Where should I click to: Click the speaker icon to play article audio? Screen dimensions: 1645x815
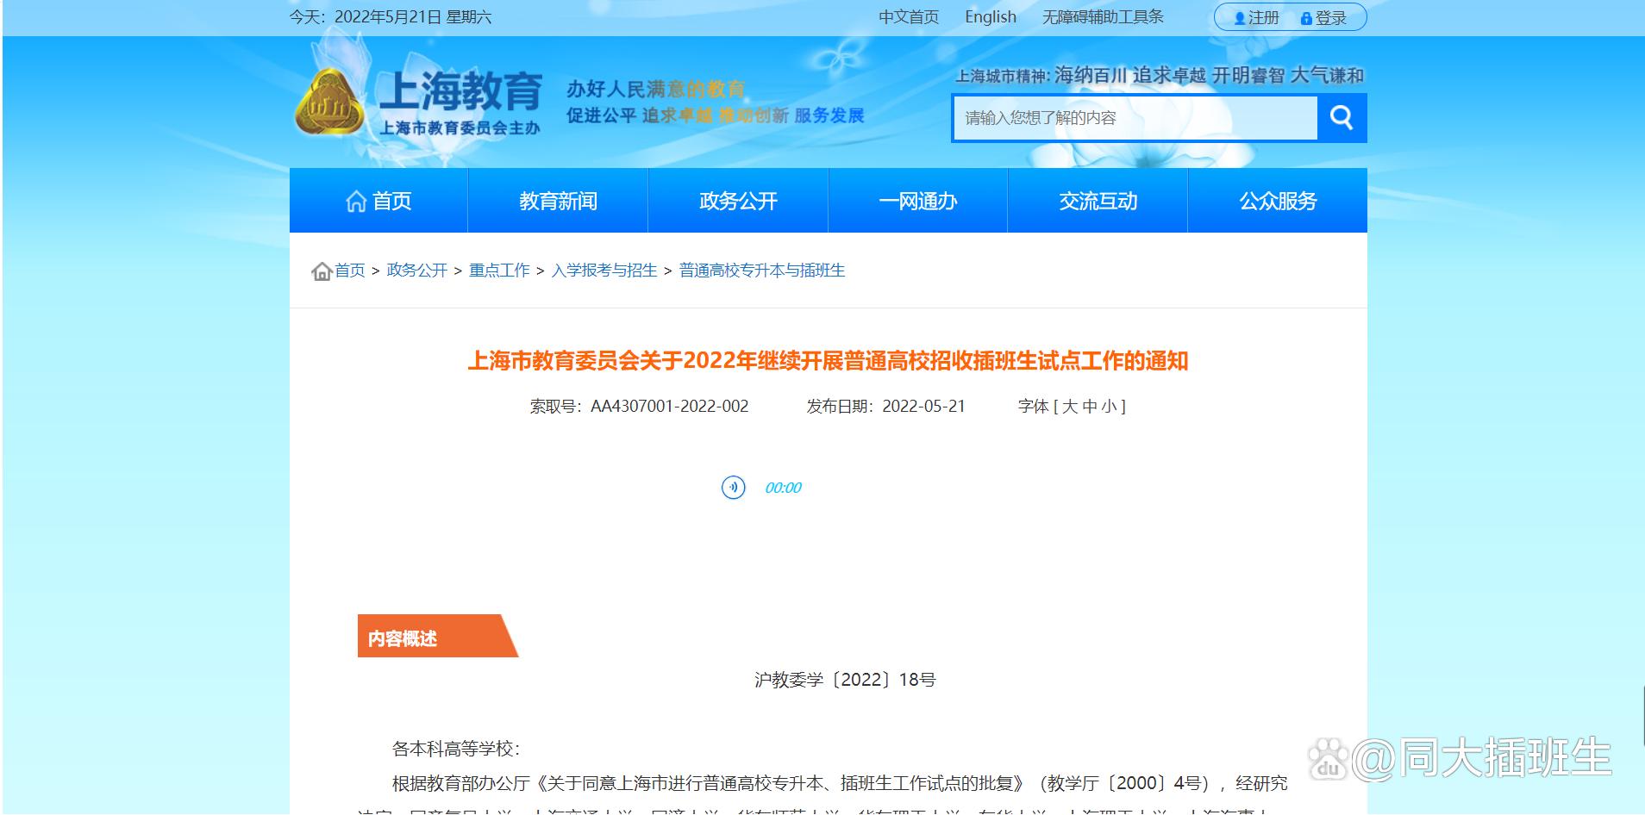pyautogui.click(x=732, y=487)
